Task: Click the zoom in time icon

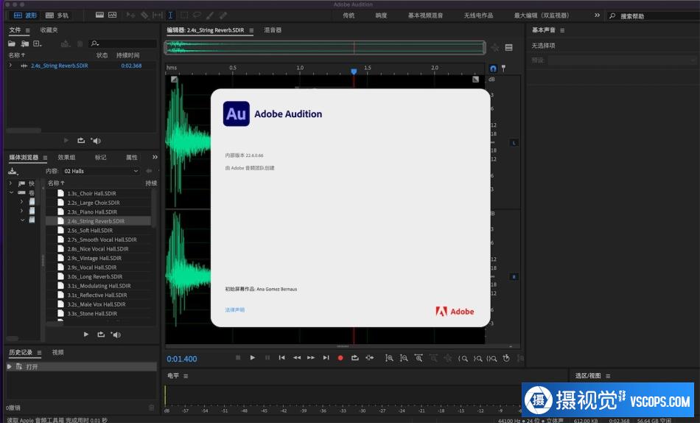Action: click(x=419, y=358)
